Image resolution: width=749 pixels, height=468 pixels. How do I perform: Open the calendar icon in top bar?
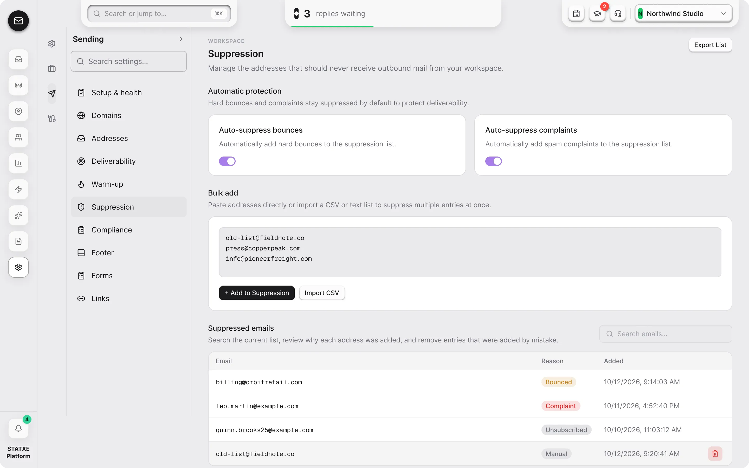(x=576, y=14)
